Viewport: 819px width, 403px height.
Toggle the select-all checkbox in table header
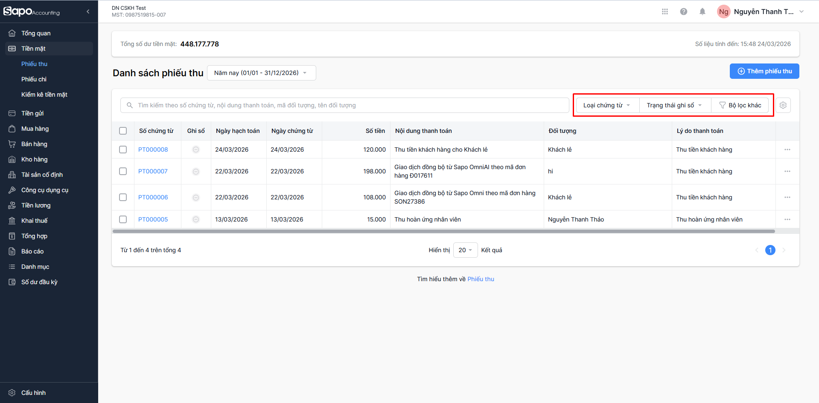pos(123,131)
